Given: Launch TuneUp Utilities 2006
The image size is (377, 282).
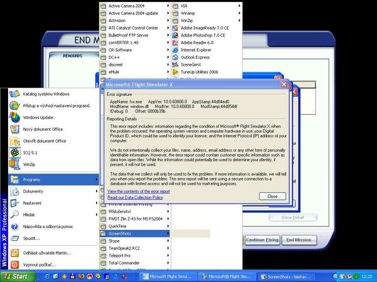Looking at the screenshot, I should tap(207, 71).
